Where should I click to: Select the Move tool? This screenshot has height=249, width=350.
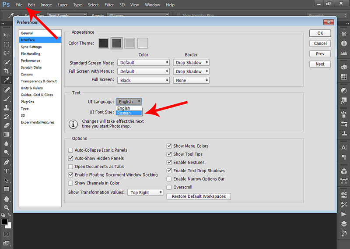click(x=7, y=35)
